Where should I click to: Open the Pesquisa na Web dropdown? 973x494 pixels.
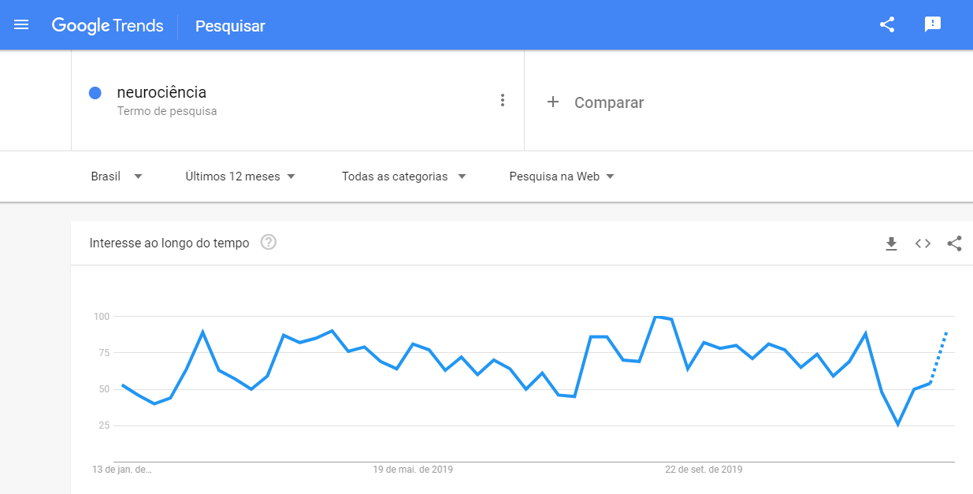[x=561, y=176]
